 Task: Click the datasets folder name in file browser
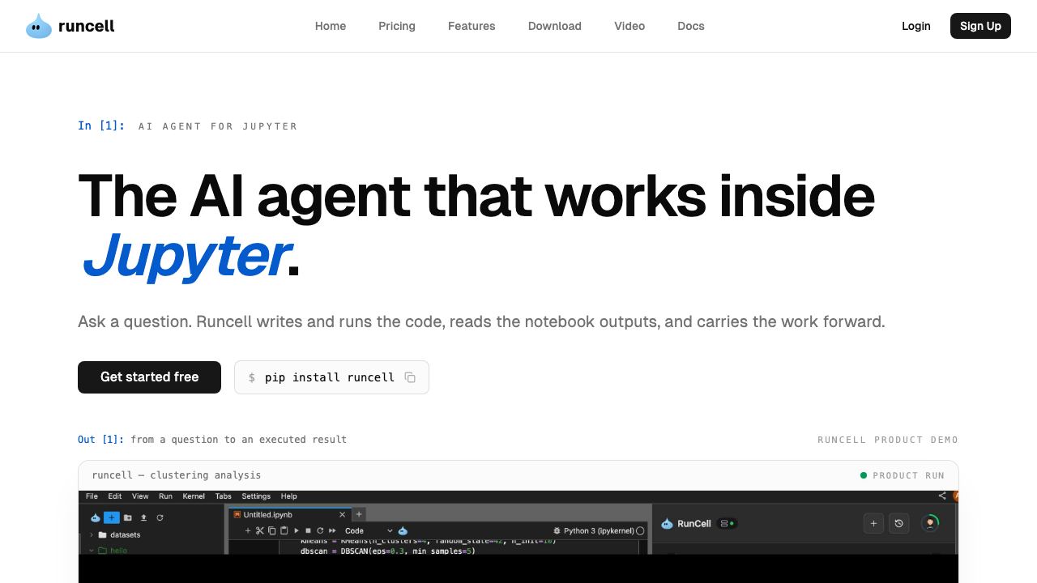(125, 535)
